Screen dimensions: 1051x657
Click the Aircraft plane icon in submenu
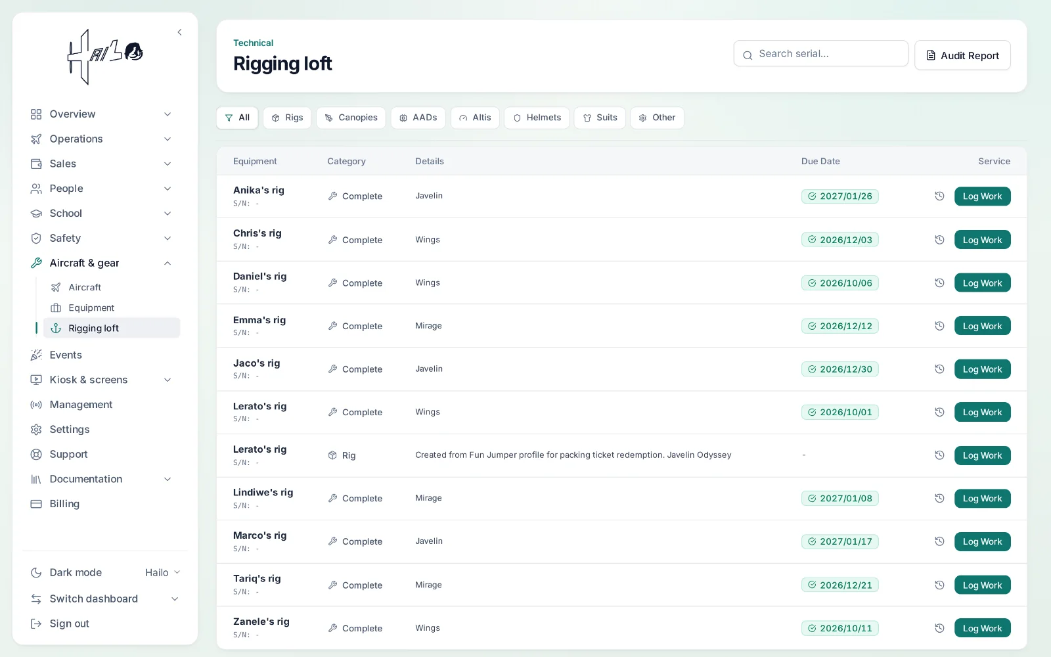(56, 287)
